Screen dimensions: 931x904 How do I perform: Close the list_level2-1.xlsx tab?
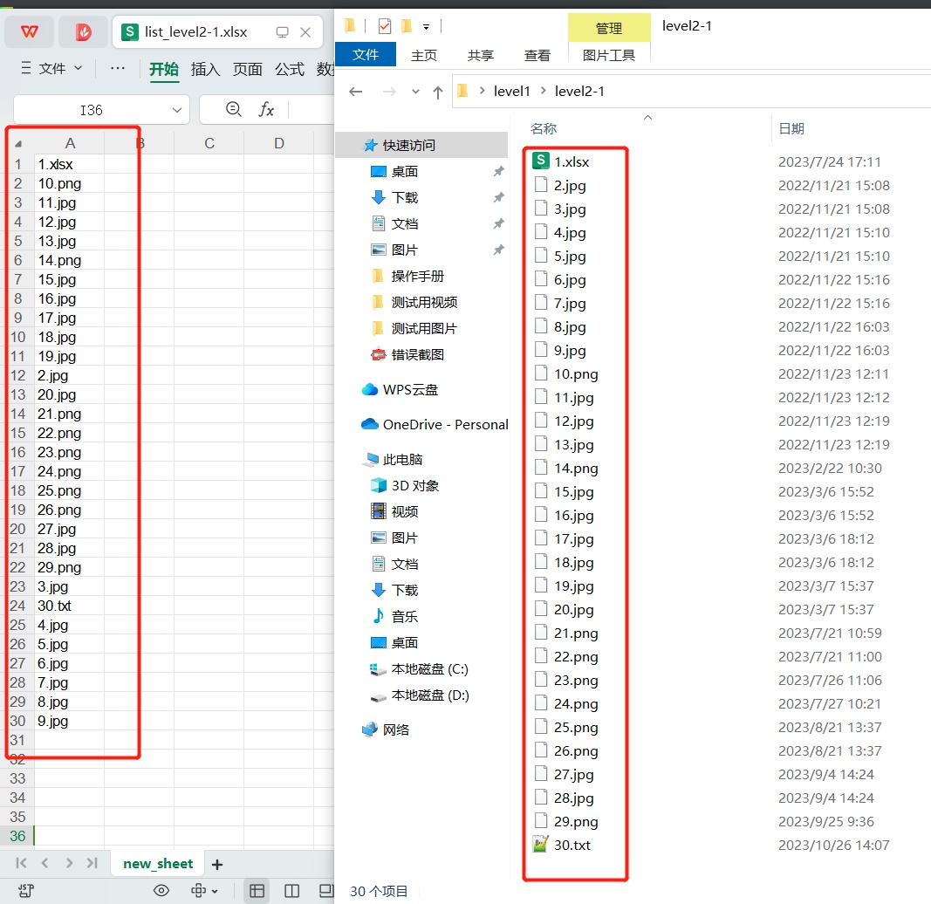pyautogui.click(x=305, y=32)
